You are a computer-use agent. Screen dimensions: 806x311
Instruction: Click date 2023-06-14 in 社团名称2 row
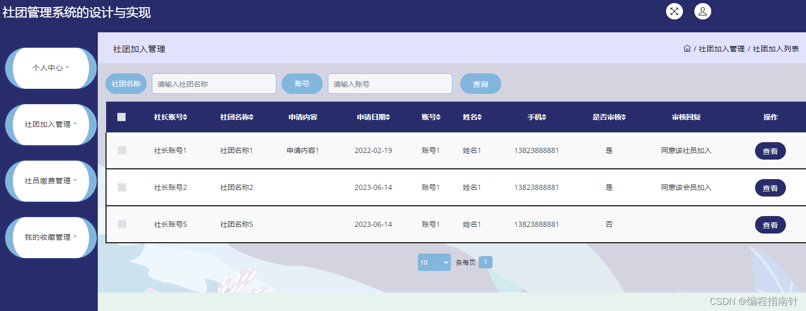coord(373,187)
